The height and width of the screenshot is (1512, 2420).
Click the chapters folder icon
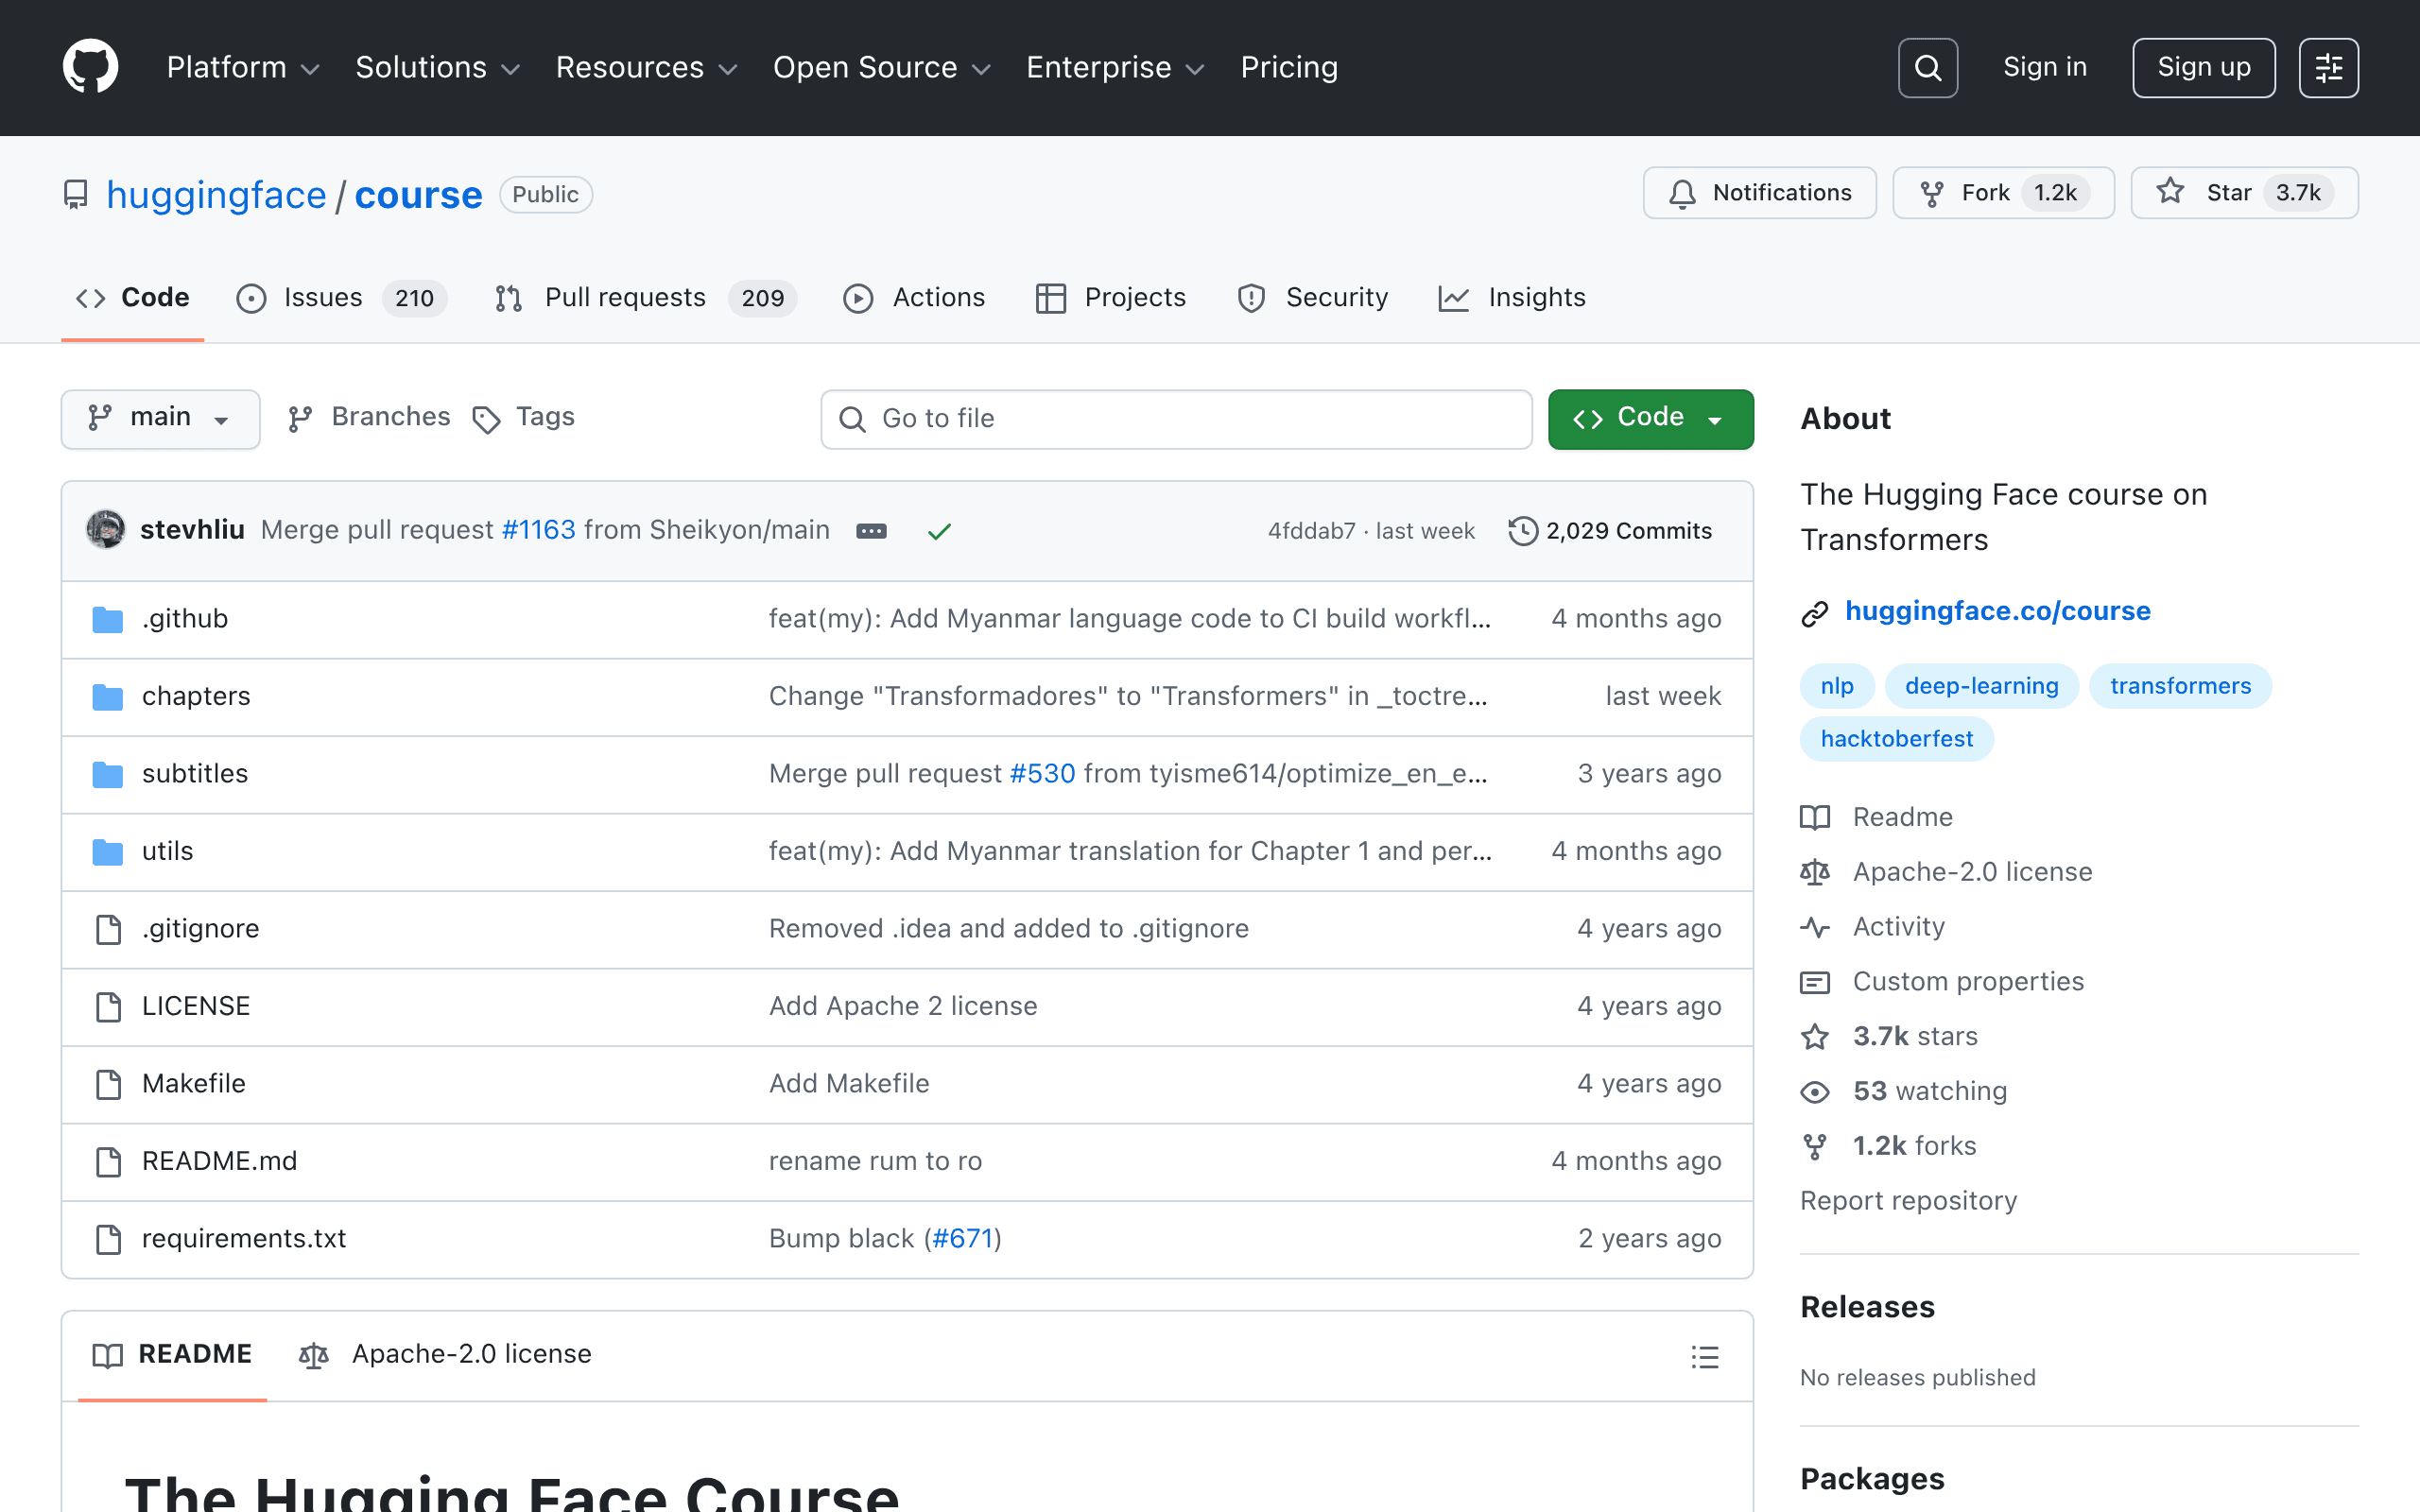pyautogui.click(x=108, y=696)
